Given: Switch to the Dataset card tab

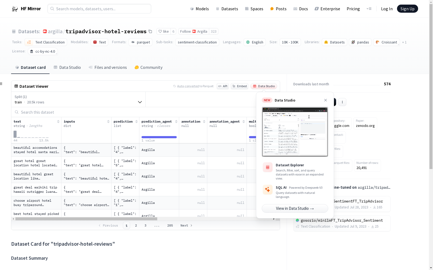Looking at the screenshot, I should pos(30,67).
